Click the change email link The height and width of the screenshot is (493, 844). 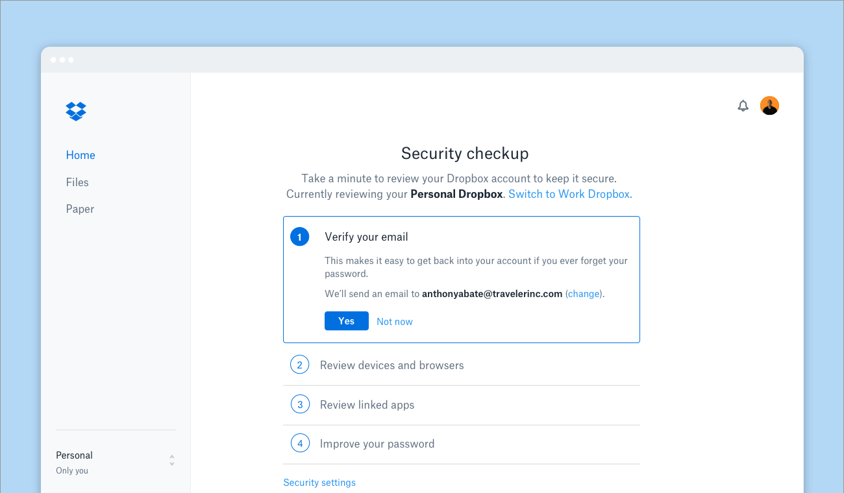pos(584,294)
